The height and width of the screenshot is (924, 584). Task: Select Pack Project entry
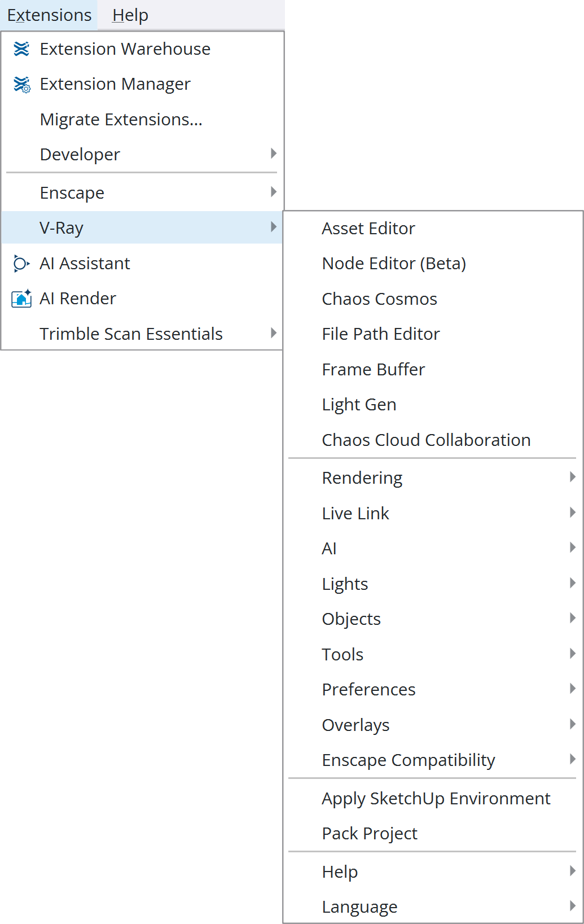pyautogui.click(x=370, y=834)
